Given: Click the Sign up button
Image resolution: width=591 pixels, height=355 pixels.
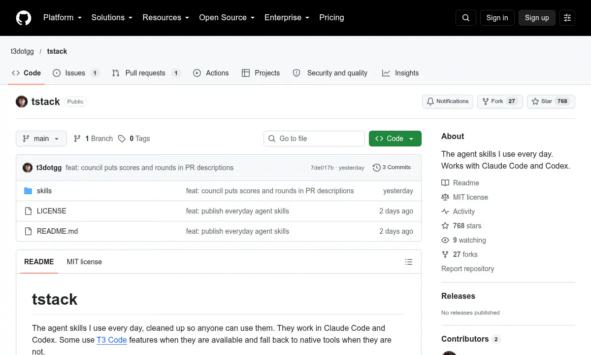Looking at the screenshot, I should pyautogui.click(x=537, y=18).
